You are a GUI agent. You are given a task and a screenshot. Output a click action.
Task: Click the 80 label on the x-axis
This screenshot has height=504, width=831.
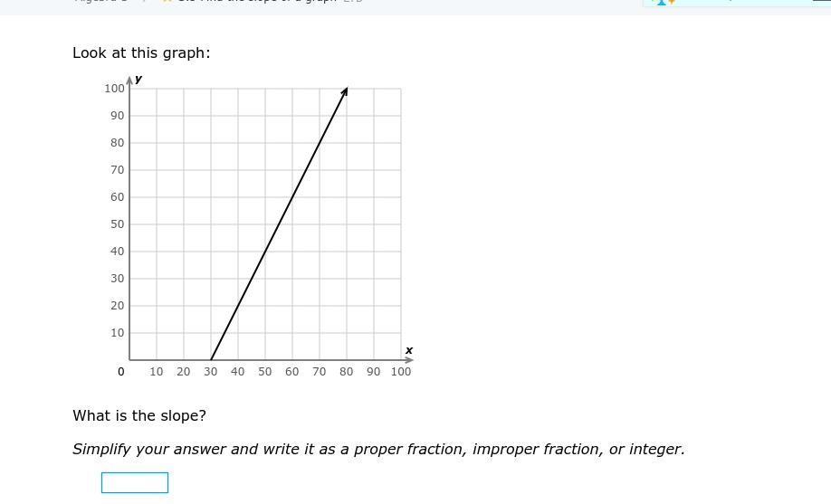pos(346,372)
